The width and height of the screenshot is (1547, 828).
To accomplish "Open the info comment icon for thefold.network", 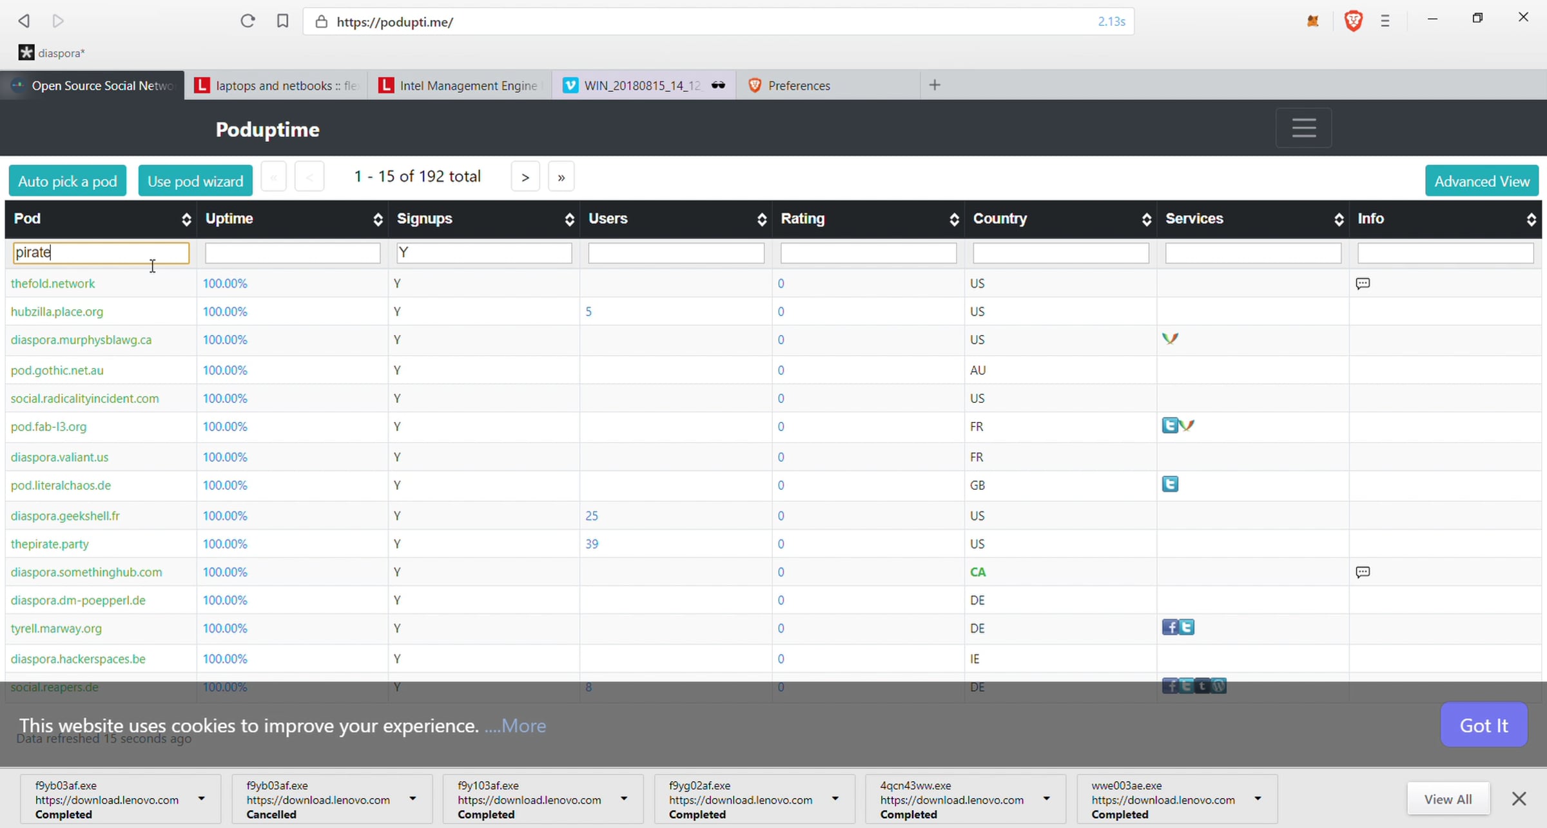I will 1363,284.
